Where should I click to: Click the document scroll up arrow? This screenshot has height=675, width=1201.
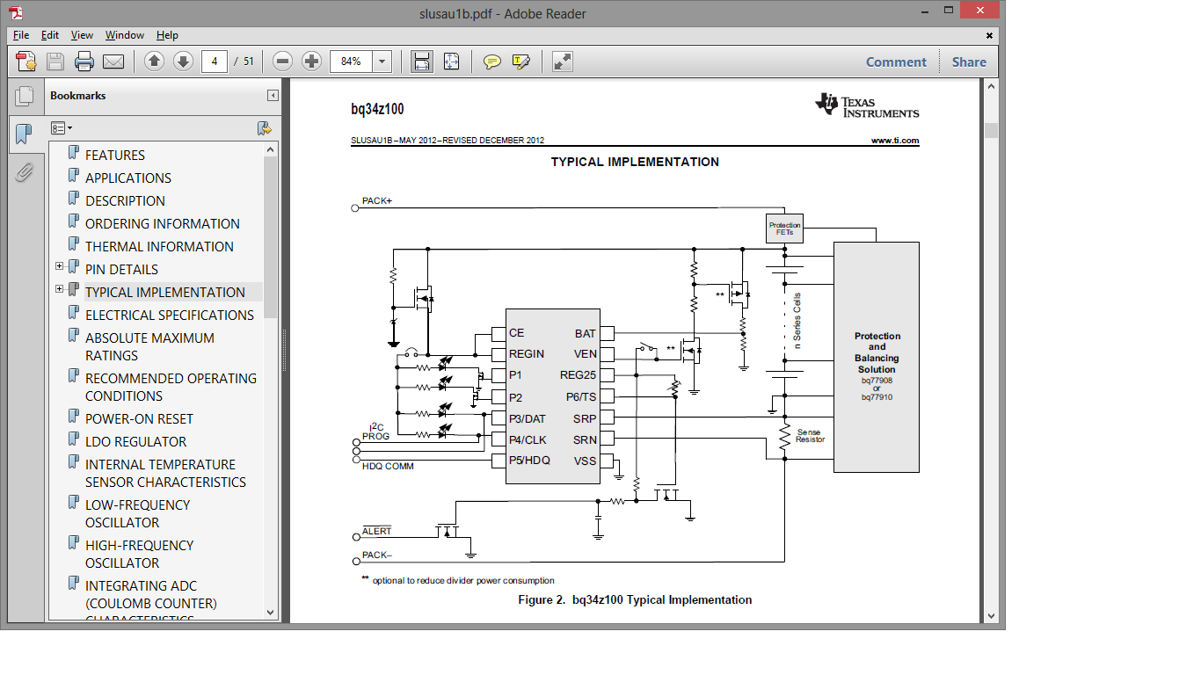click(992, 86)
